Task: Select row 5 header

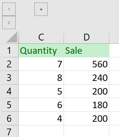Action: [9, 105]
